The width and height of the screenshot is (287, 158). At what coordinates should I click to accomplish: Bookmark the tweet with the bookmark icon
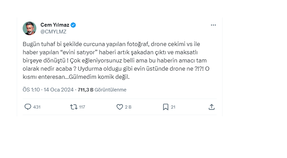coord(166,107)
